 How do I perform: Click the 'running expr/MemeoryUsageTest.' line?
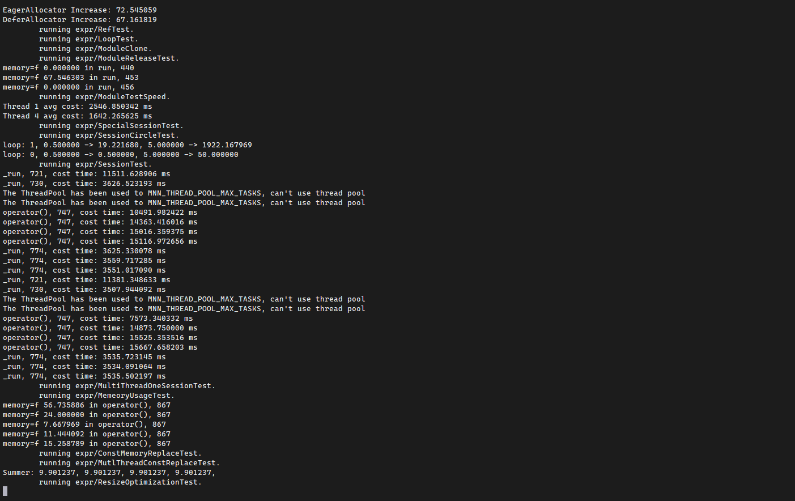pos(107,396)
